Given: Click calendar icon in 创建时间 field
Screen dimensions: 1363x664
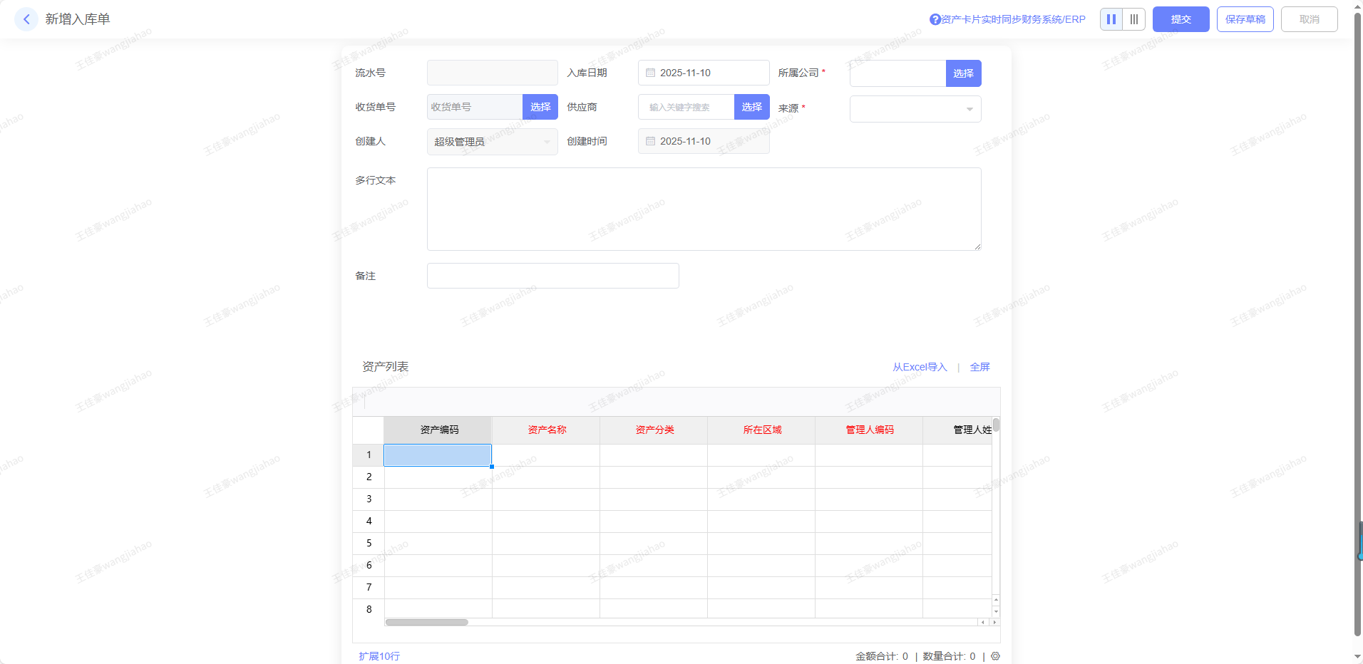Looking at the screenshot, I should pos(650,141).
